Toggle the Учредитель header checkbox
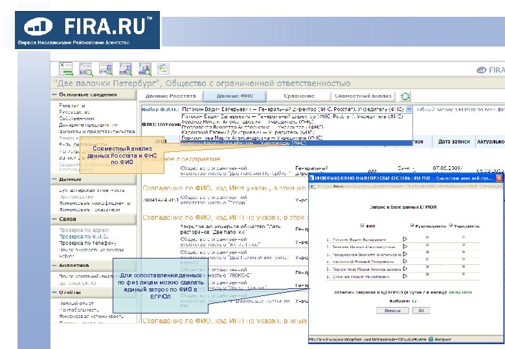This screenshot has height=349, width=505. pos(451,226)
